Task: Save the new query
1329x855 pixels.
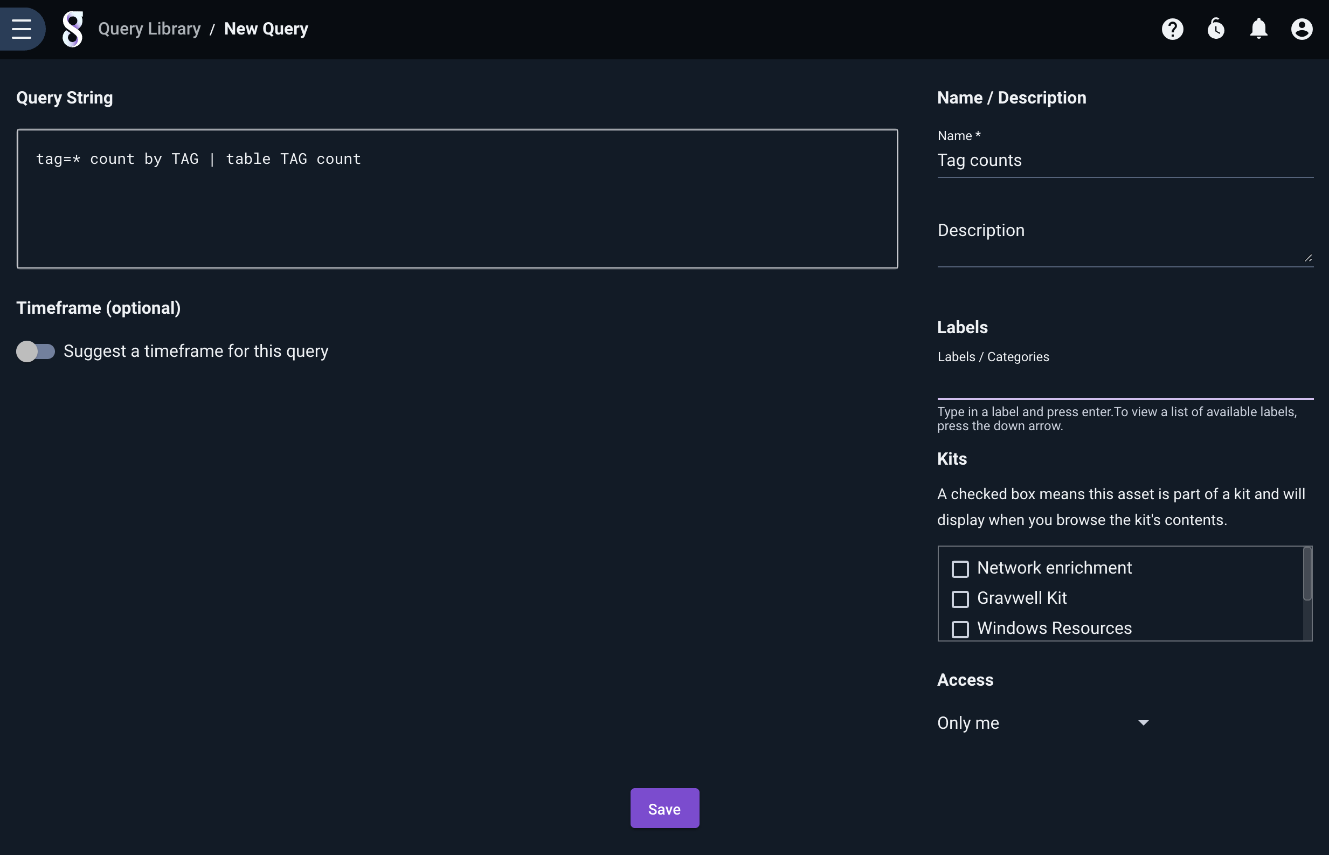Action: click(x=664, y=808)
